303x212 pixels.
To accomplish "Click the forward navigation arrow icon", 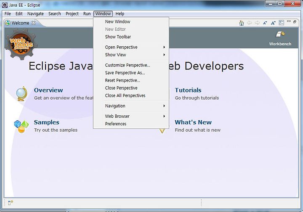I will coord(257,23).
